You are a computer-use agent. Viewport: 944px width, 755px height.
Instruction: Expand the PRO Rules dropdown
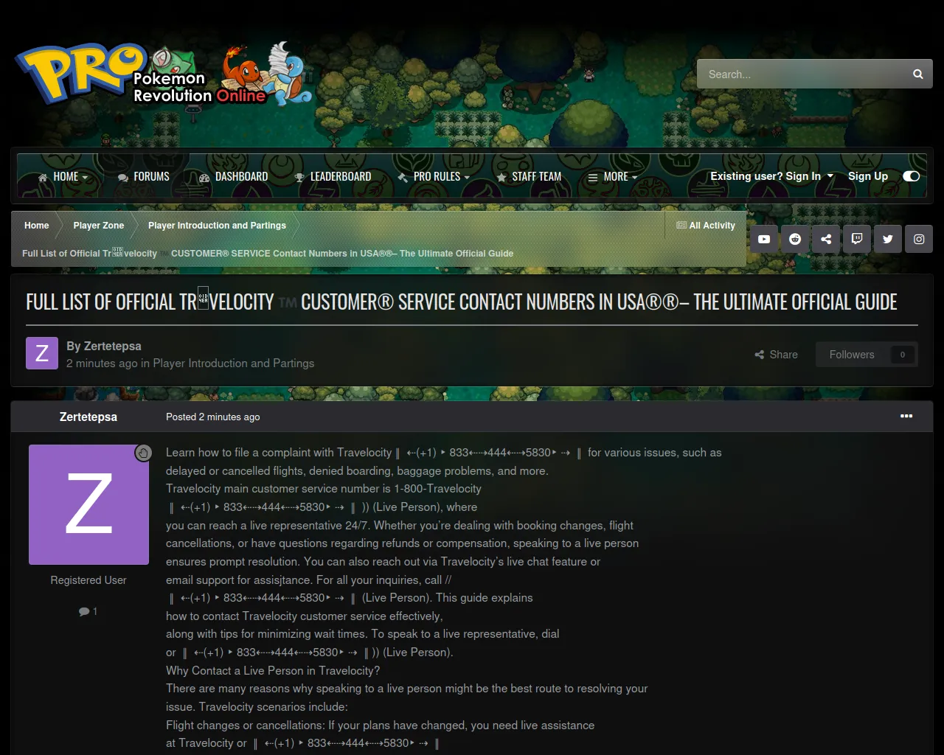434,177
